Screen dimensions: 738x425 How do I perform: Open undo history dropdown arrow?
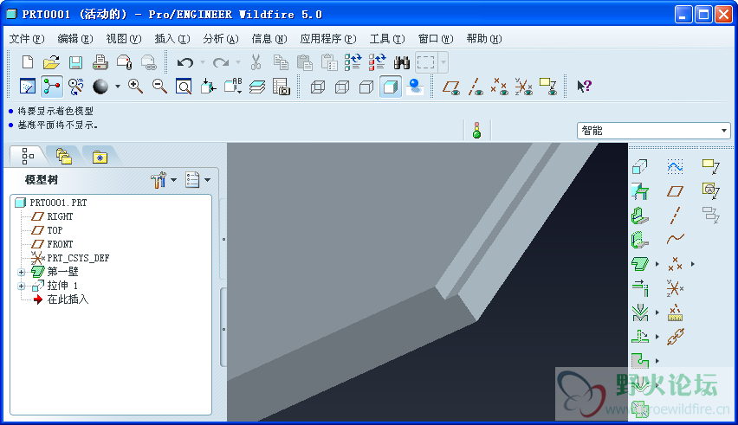(203, 62)
